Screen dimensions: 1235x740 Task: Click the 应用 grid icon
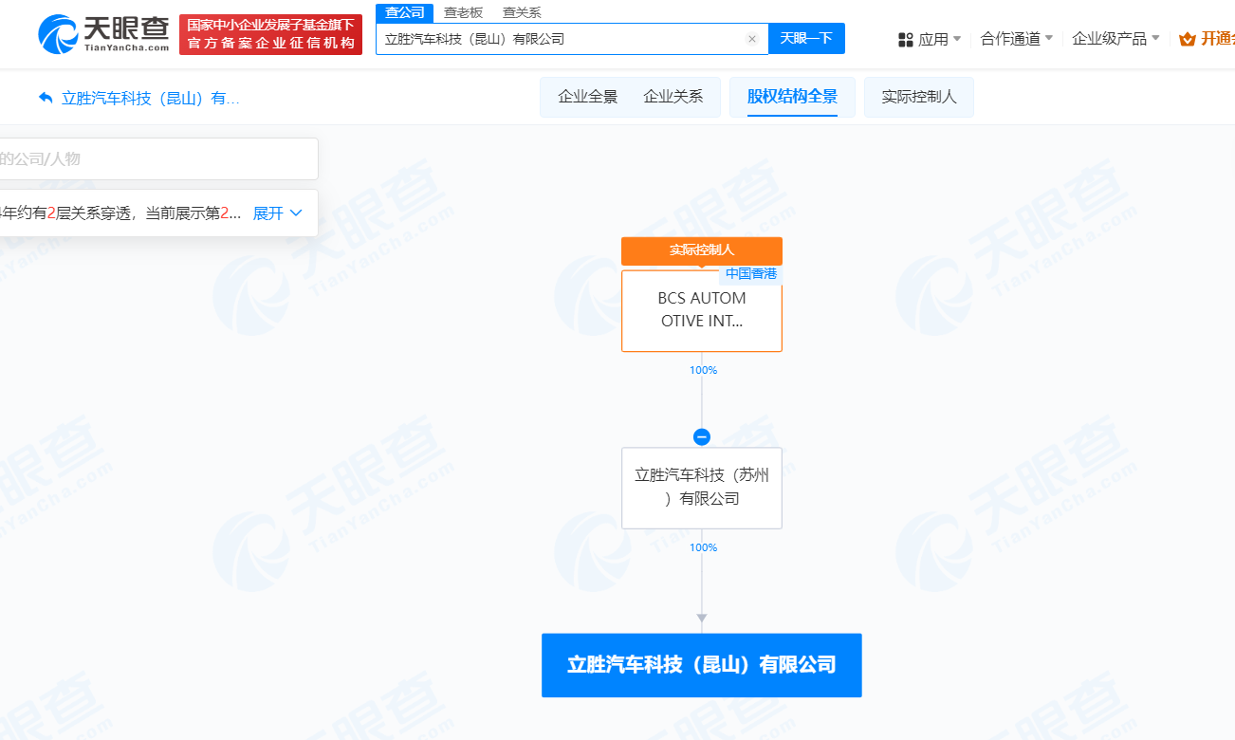(906, 39)
